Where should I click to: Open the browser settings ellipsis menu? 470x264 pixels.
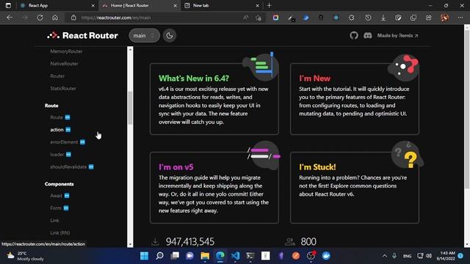(460, 18)
